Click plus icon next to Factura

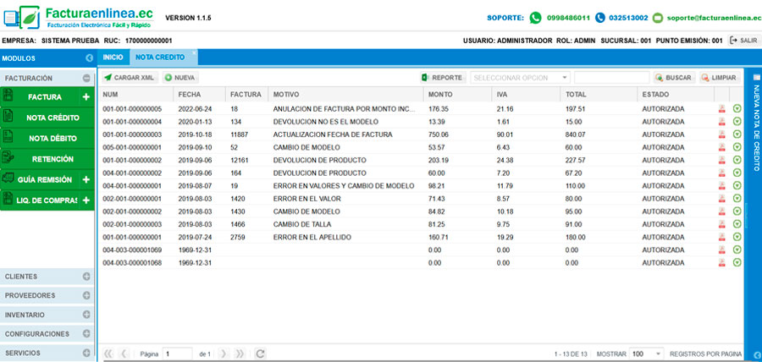[86, 97]
